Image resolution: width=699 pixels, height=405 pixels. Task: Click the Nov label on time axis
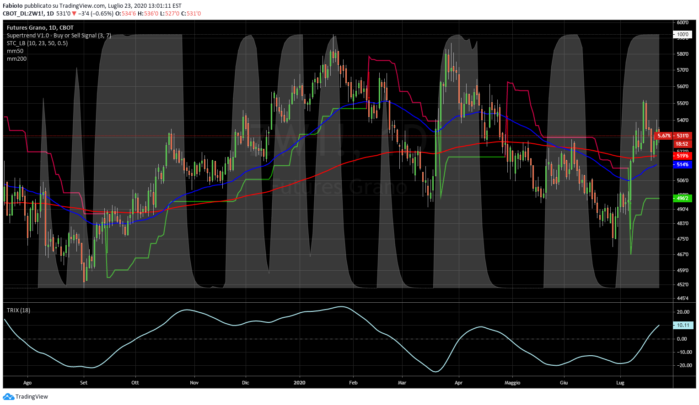194,383
